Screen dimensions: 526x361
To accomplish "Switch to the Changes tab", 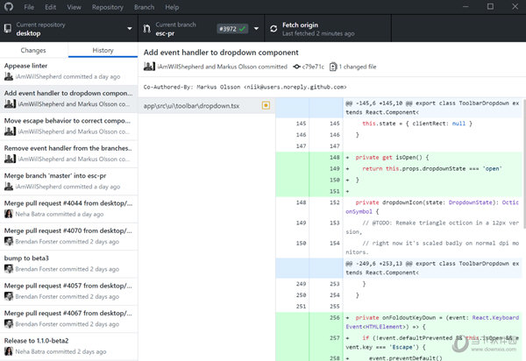I will pos(34,52).
